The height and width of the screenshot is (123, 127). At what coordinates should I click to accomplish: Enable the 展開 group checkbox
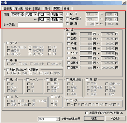[x=87, y=80]
